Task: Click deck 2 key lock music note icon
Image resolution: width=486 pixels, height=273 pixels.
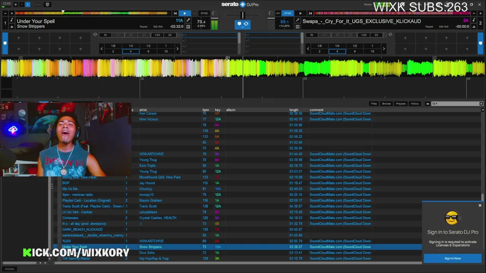Action: tap(474, 20)
